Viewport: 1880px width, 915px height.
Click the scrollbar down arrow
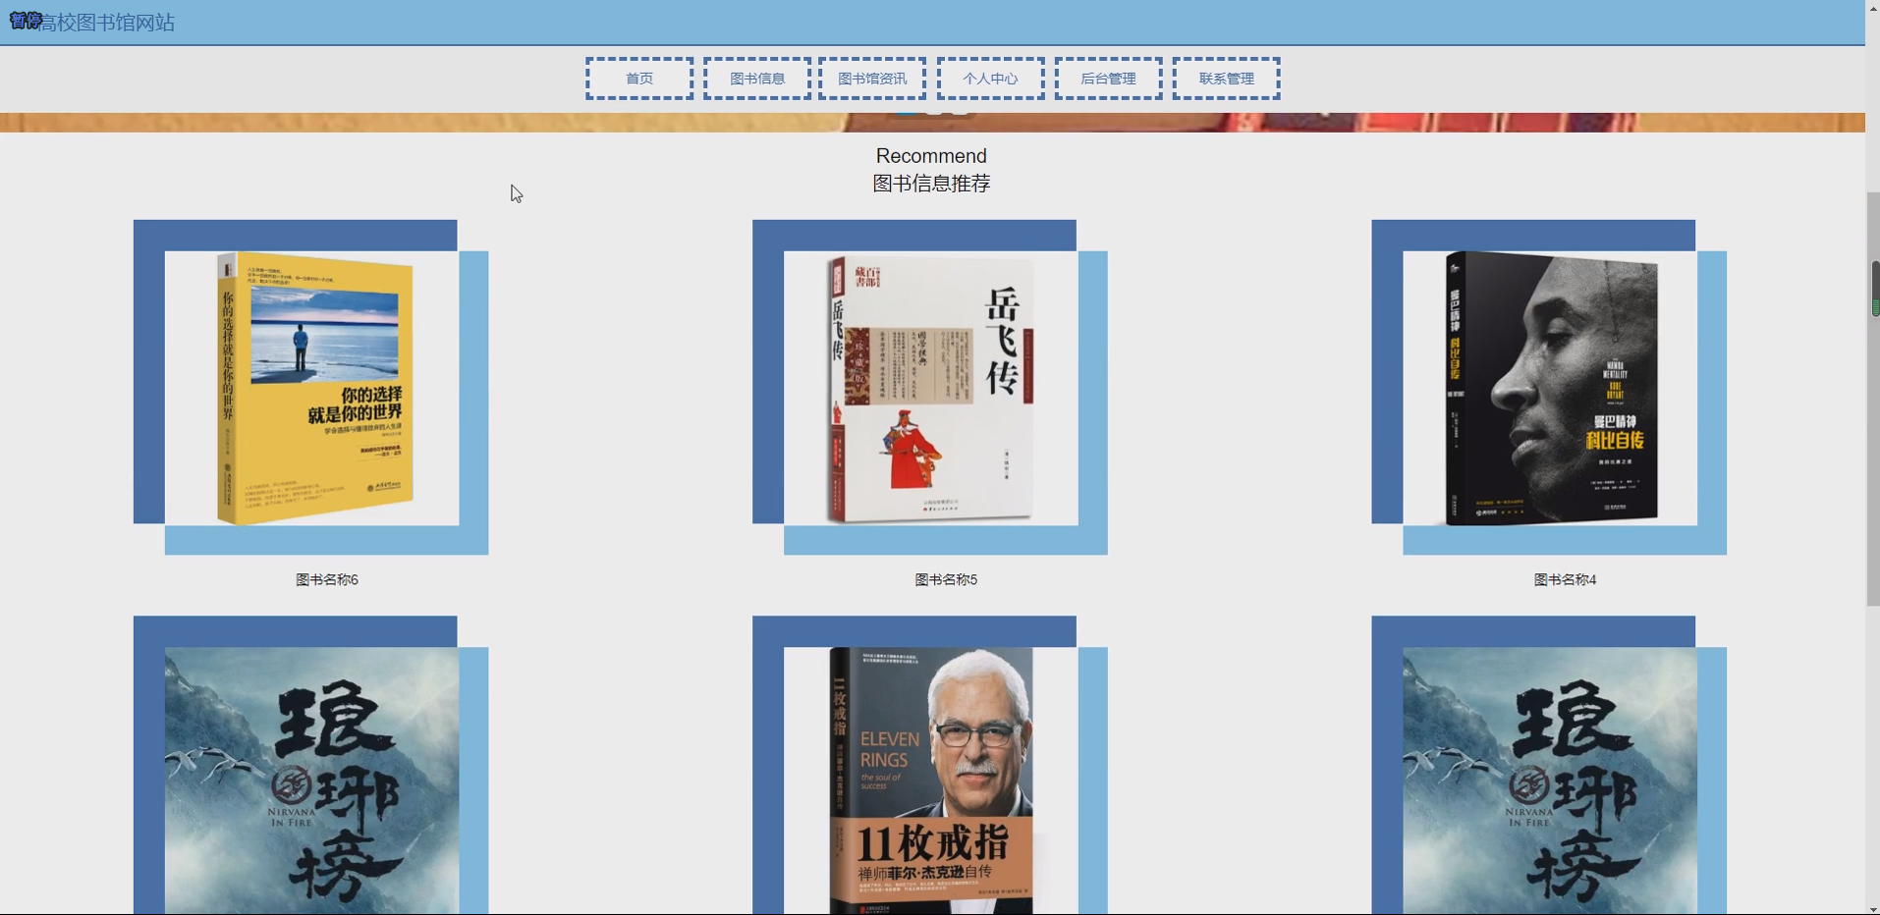click(1873, 909)
